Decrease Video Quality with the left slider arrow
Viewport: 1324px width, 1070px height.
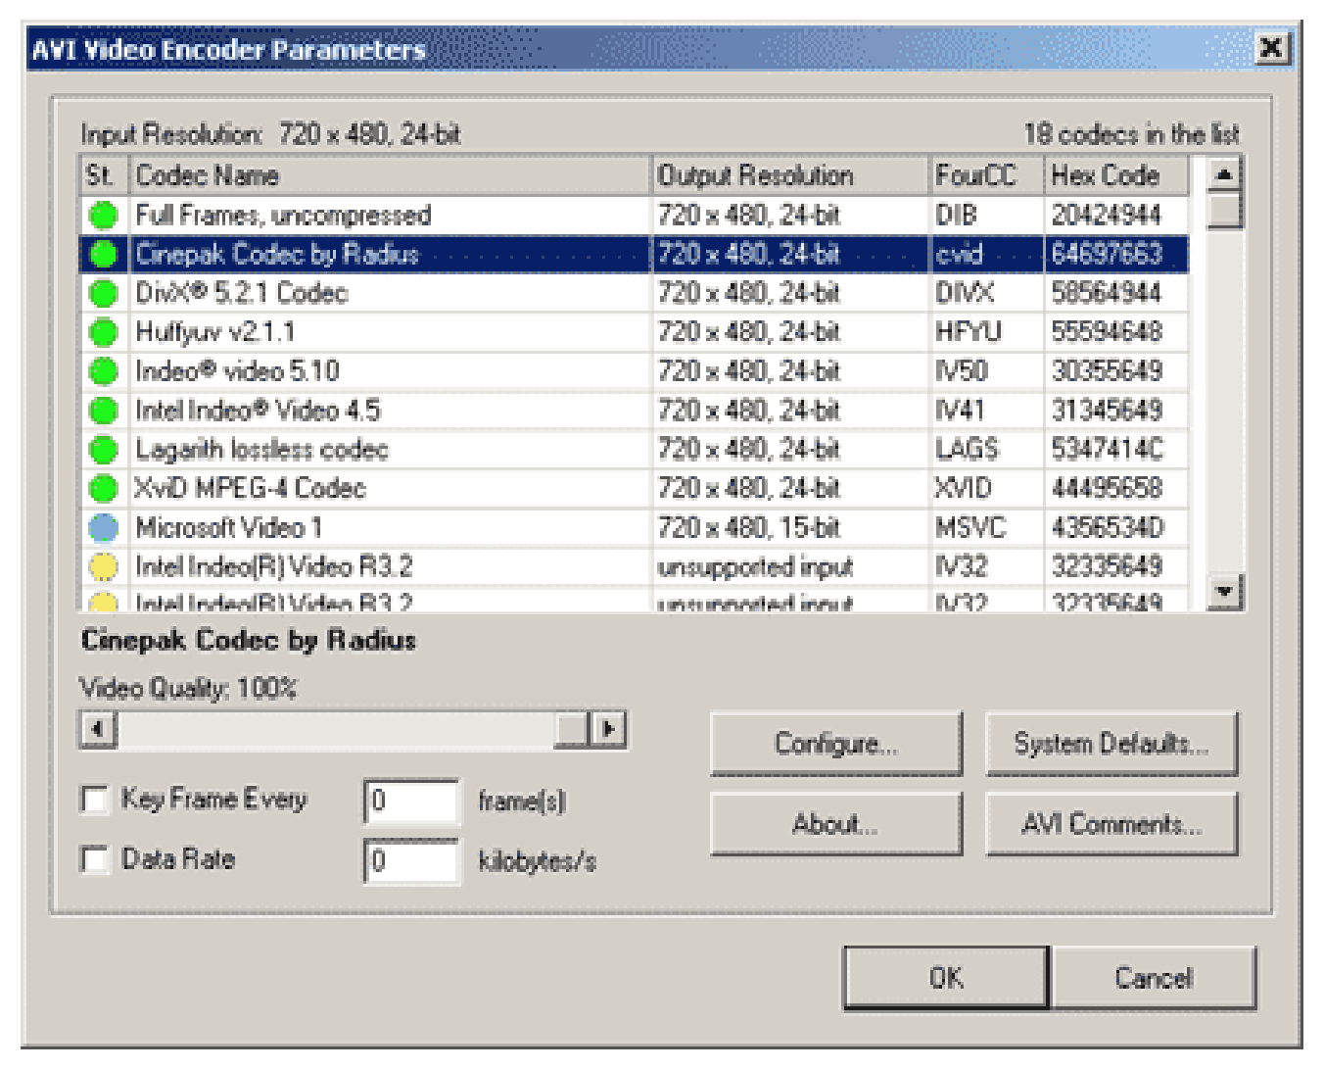[98, 729]
